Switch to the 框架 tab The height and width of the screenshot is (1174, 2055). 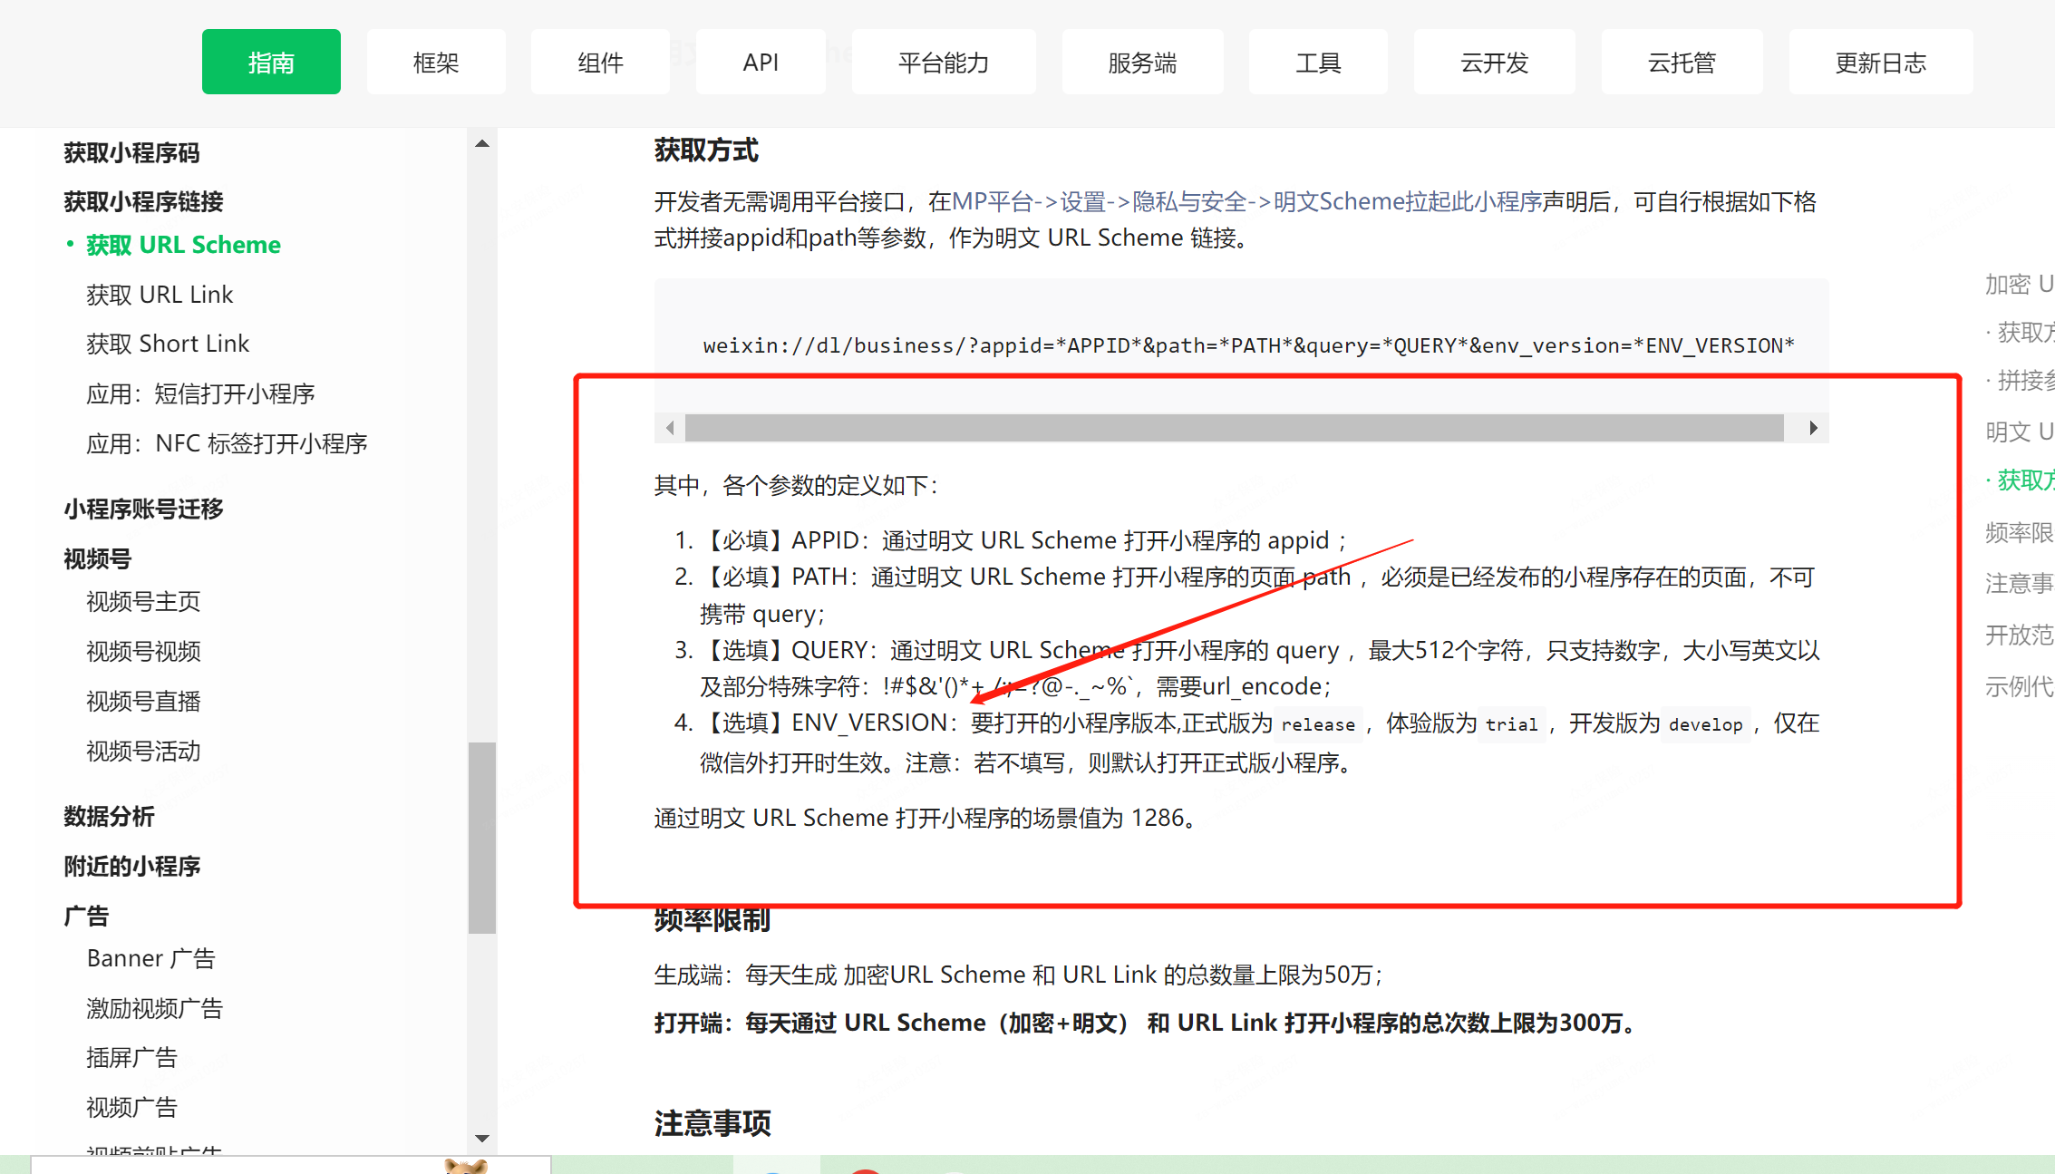pyautogui.click(x=436, y=63)
